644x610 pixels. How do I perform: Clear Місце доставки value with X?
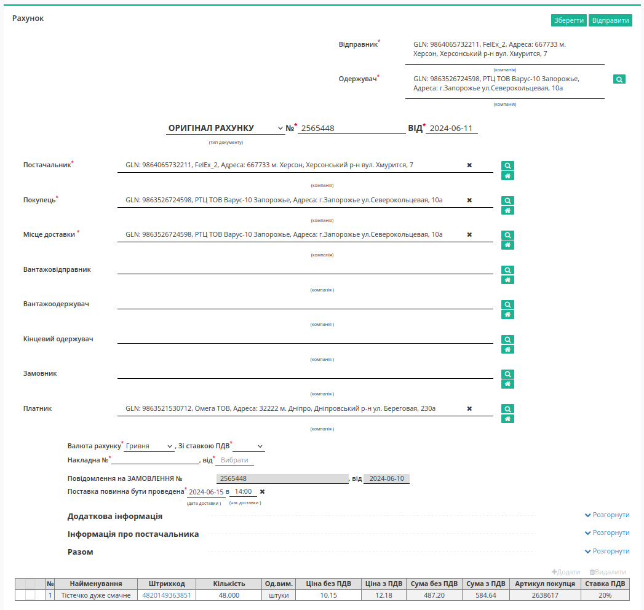(469, 234)
